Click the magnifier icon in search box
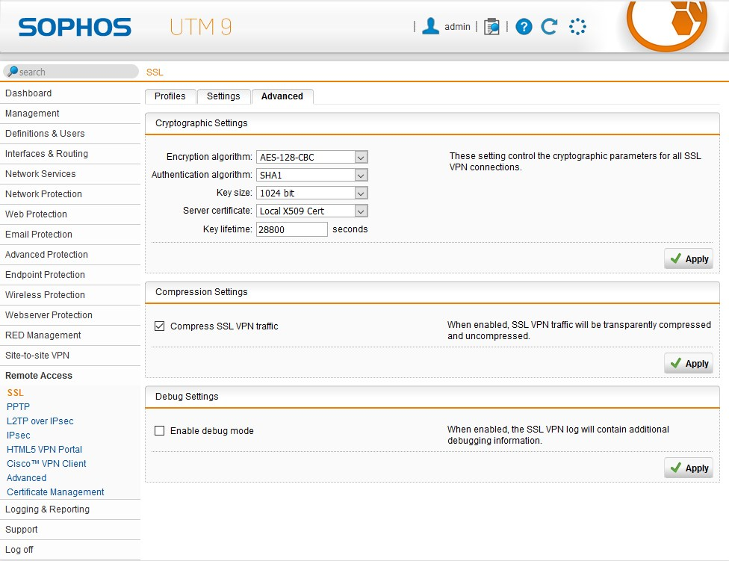 coord(12,72)
